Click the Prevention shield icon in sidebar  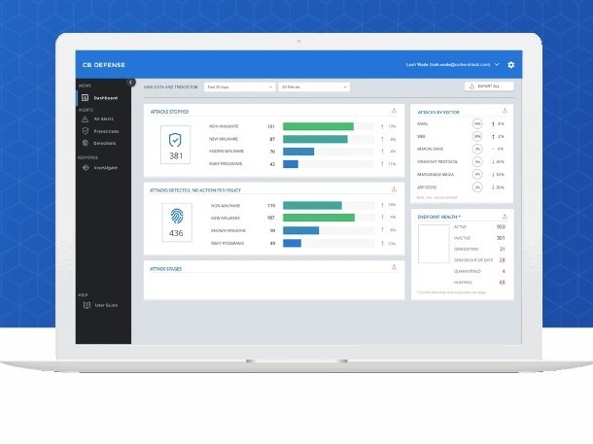(x=86, y=131)
